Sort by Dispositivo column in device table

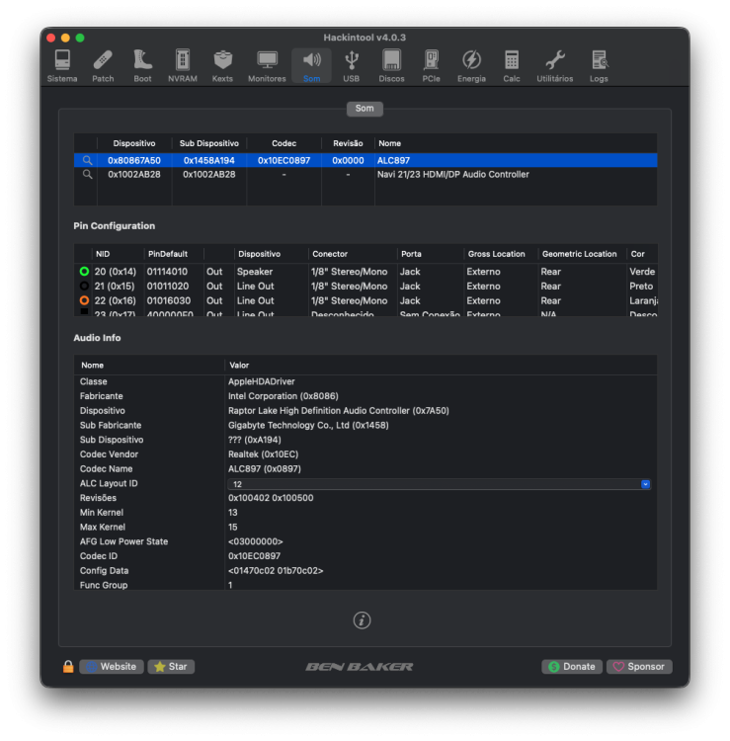click(134, 143)
